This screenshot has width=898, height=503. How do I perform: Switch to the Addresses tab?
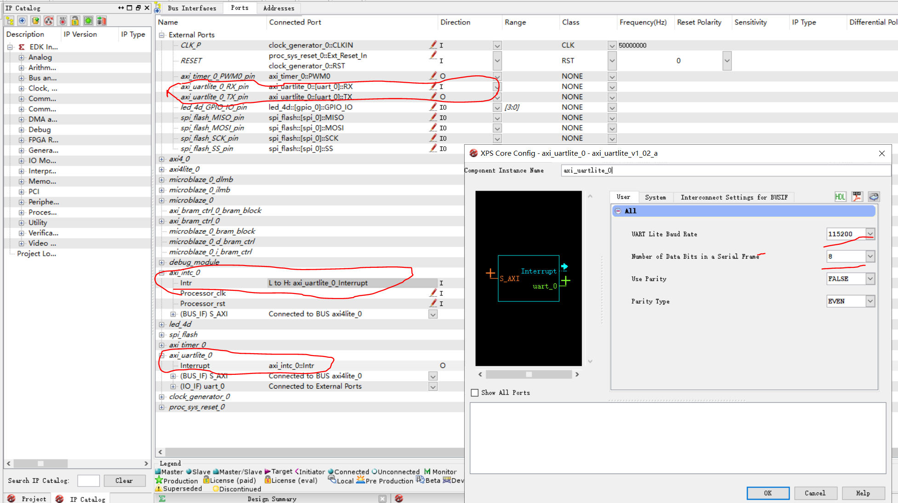coord(278,8)
